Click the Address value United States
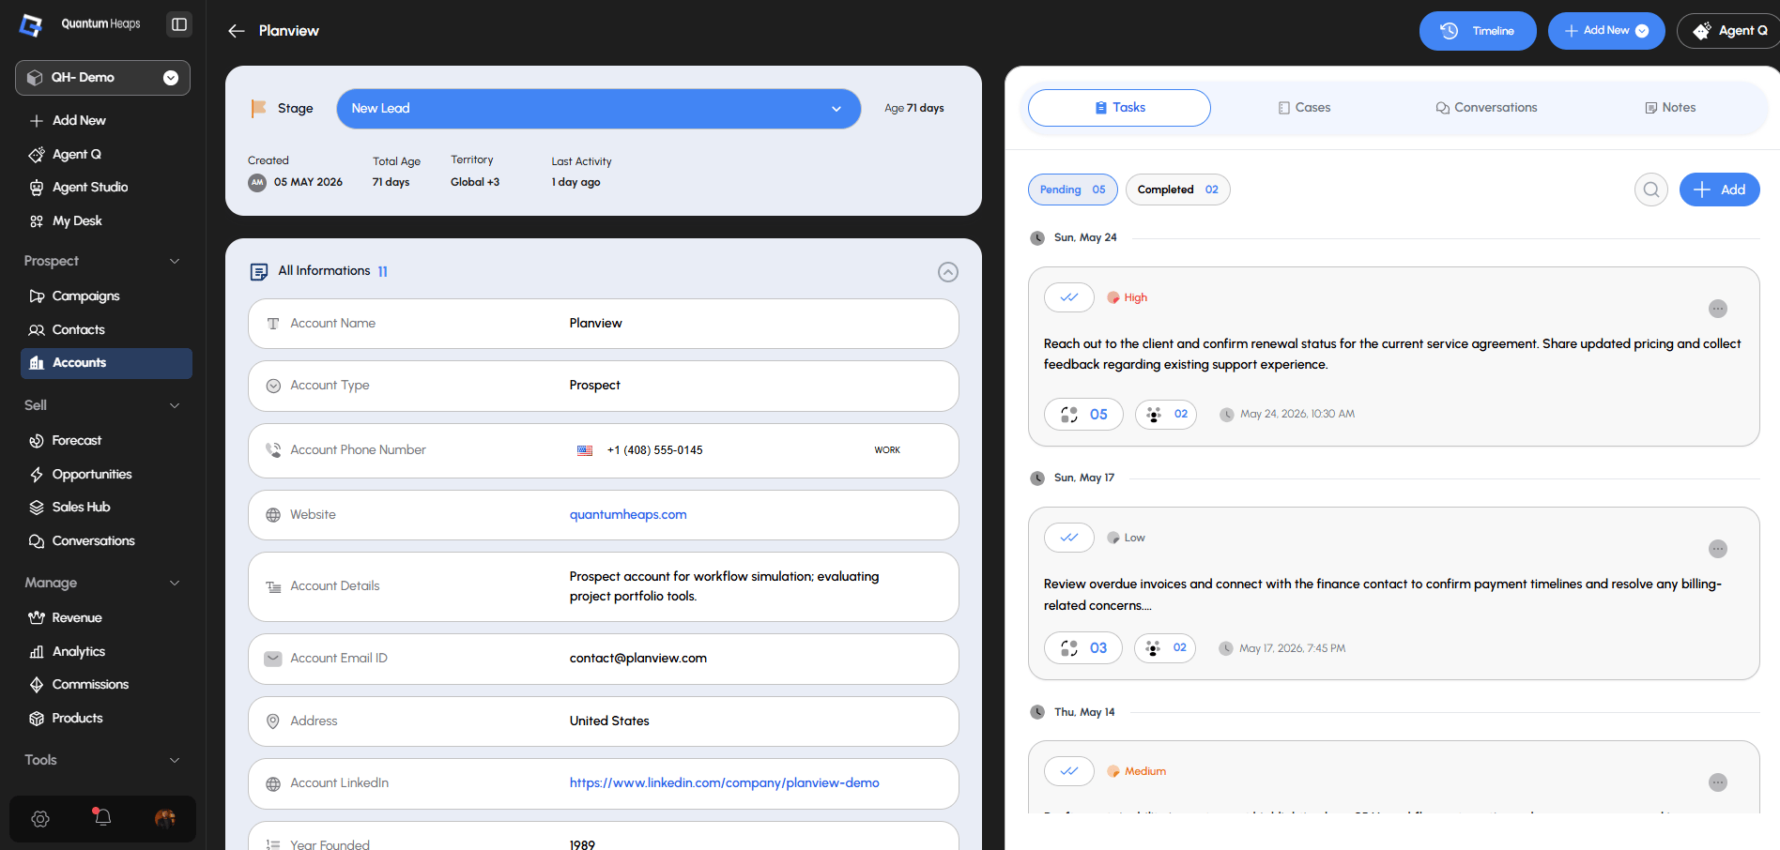Viewport: 1780px width, 850px height. (609, 721)
